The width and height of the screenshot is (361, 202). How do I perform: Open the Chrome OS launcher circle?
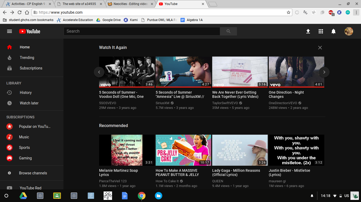point(6,196)
